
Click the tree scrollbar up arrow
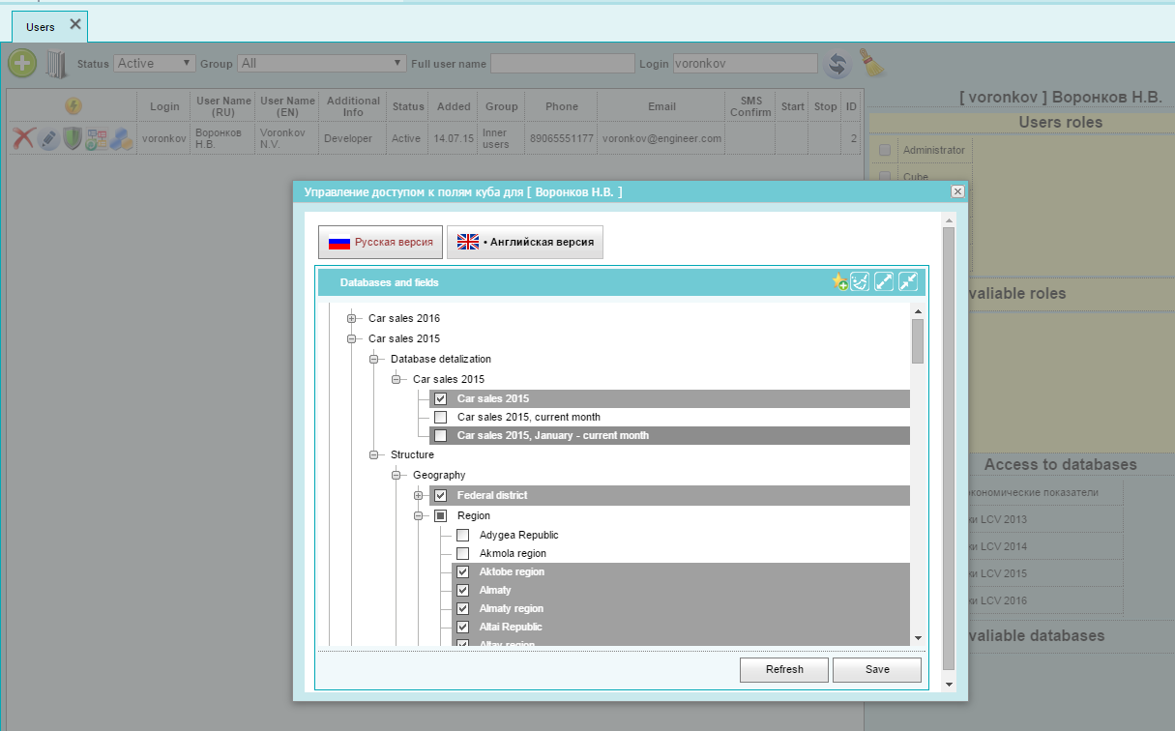tap(918, 311)
